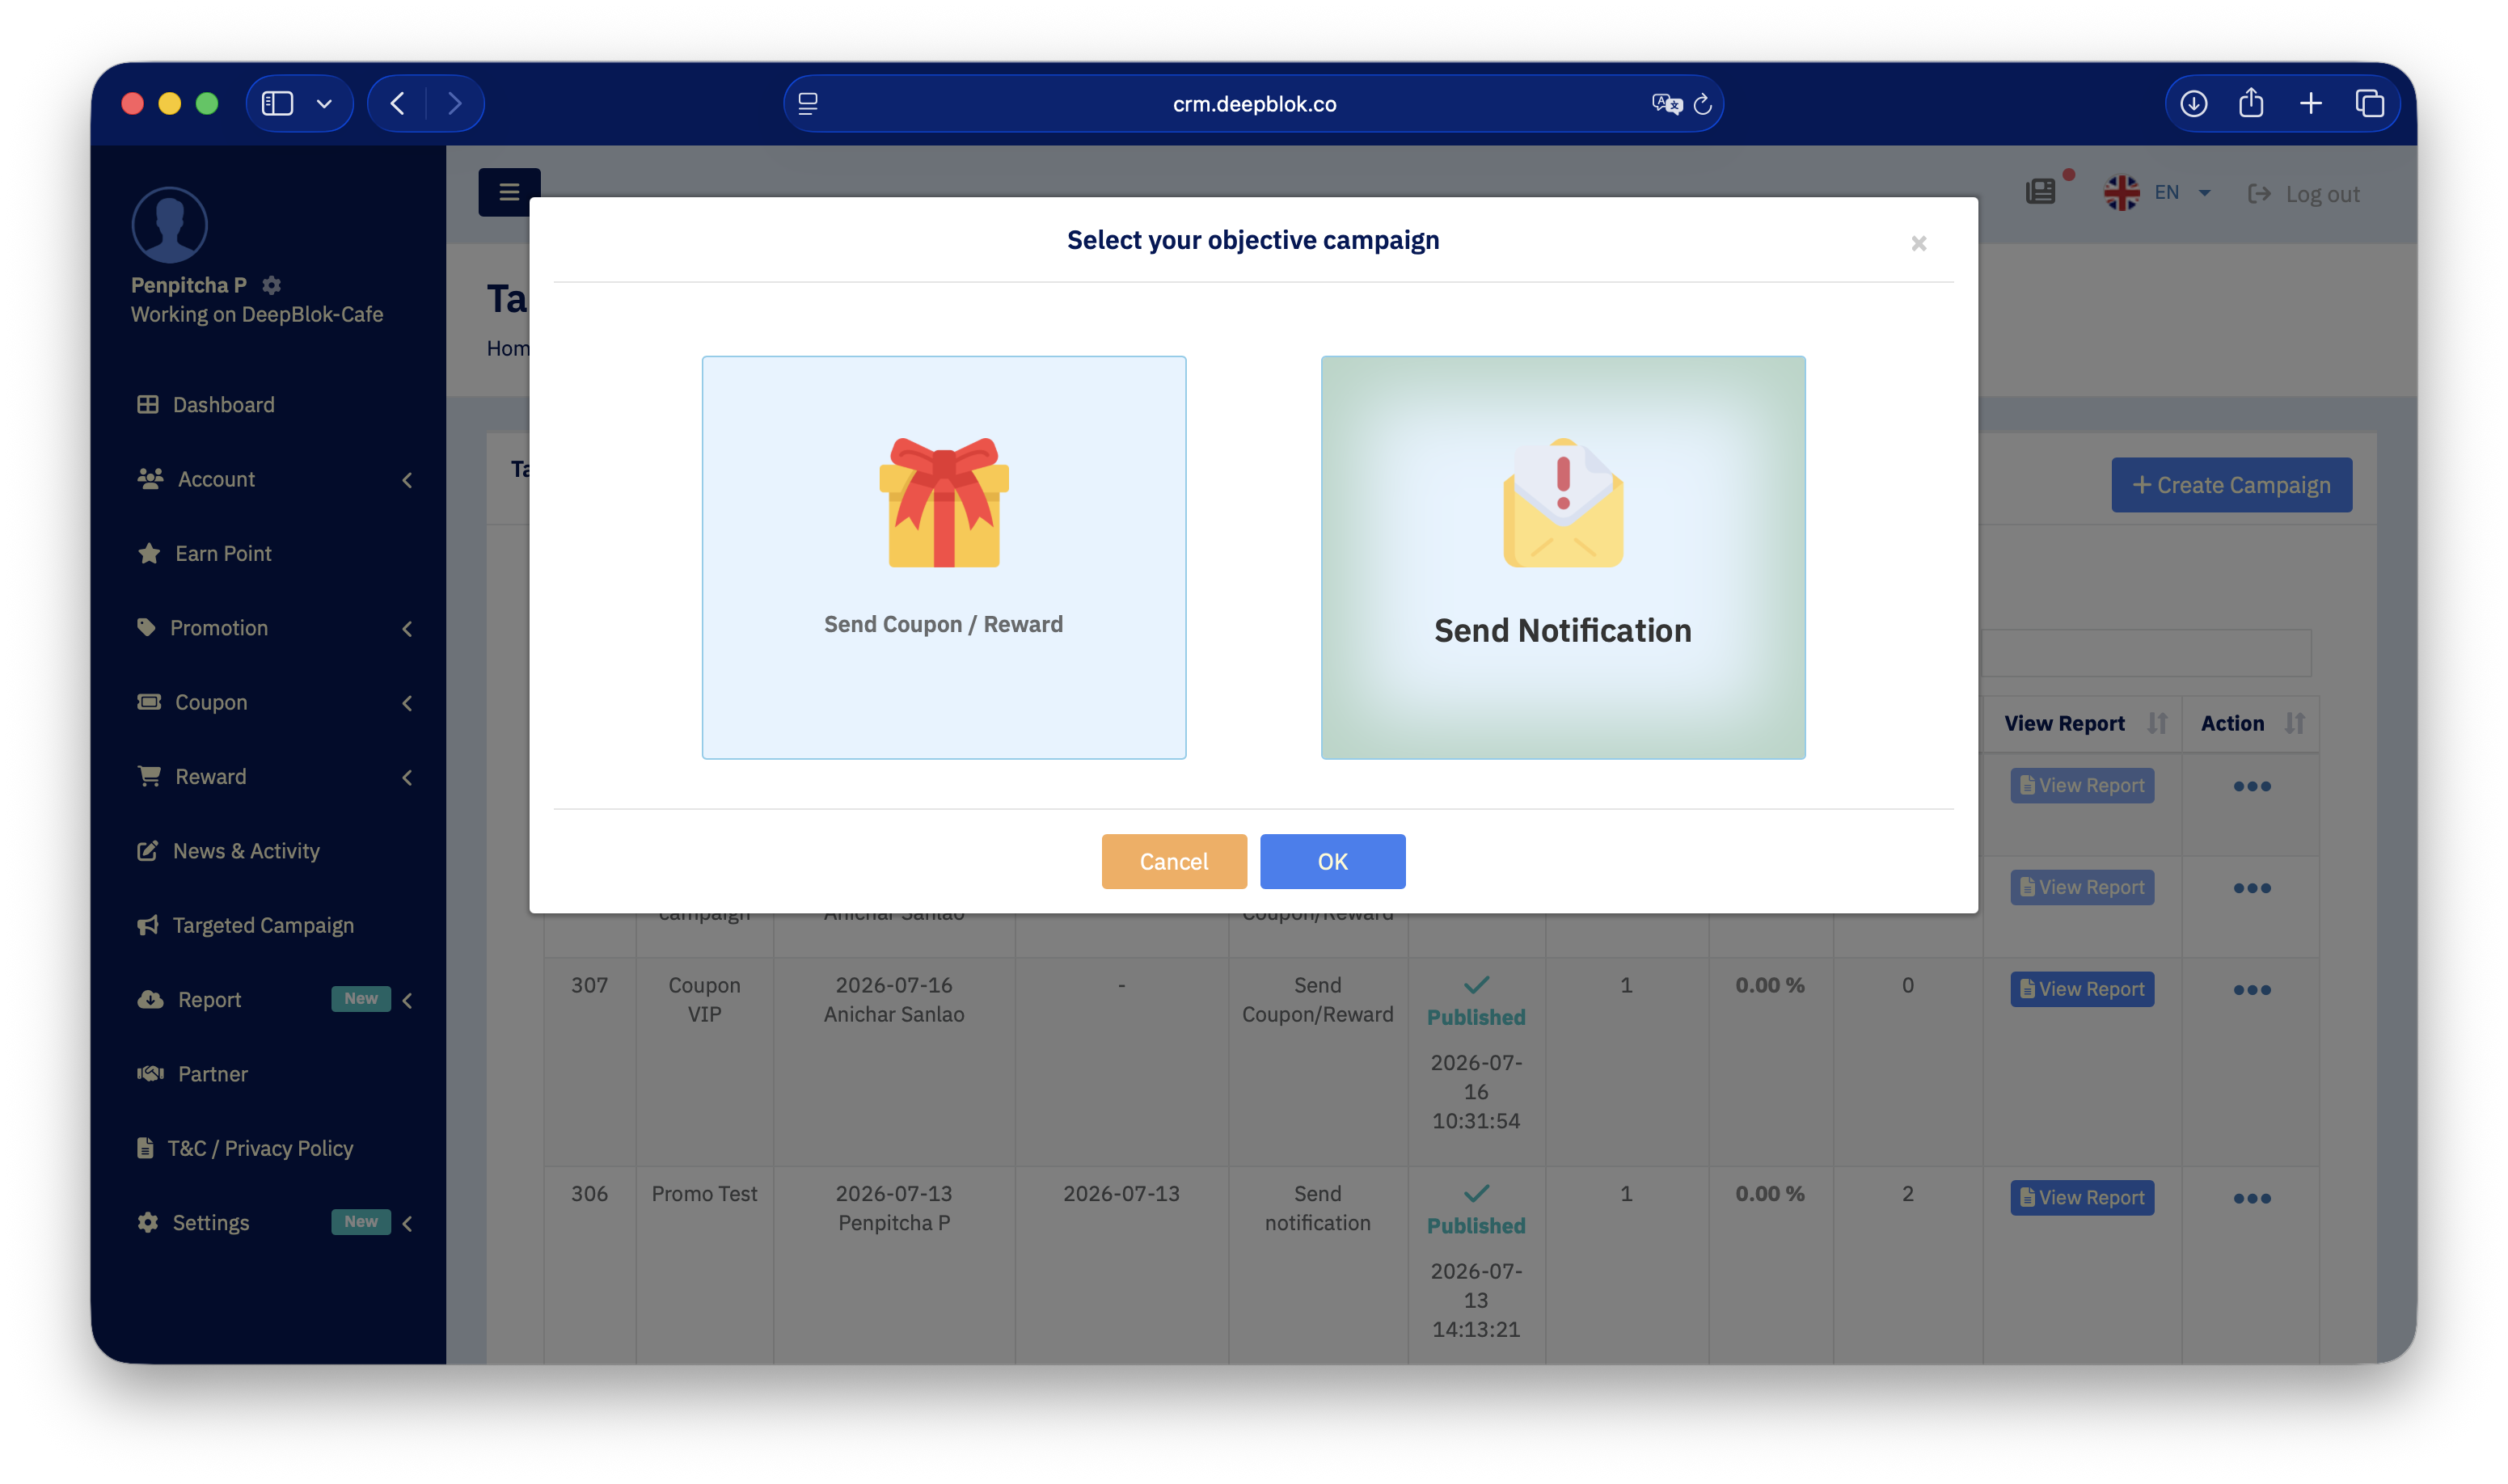This screenshot has height=1484, width=2508.
Task: View Report for campaign 306
Action: 2082,1198
